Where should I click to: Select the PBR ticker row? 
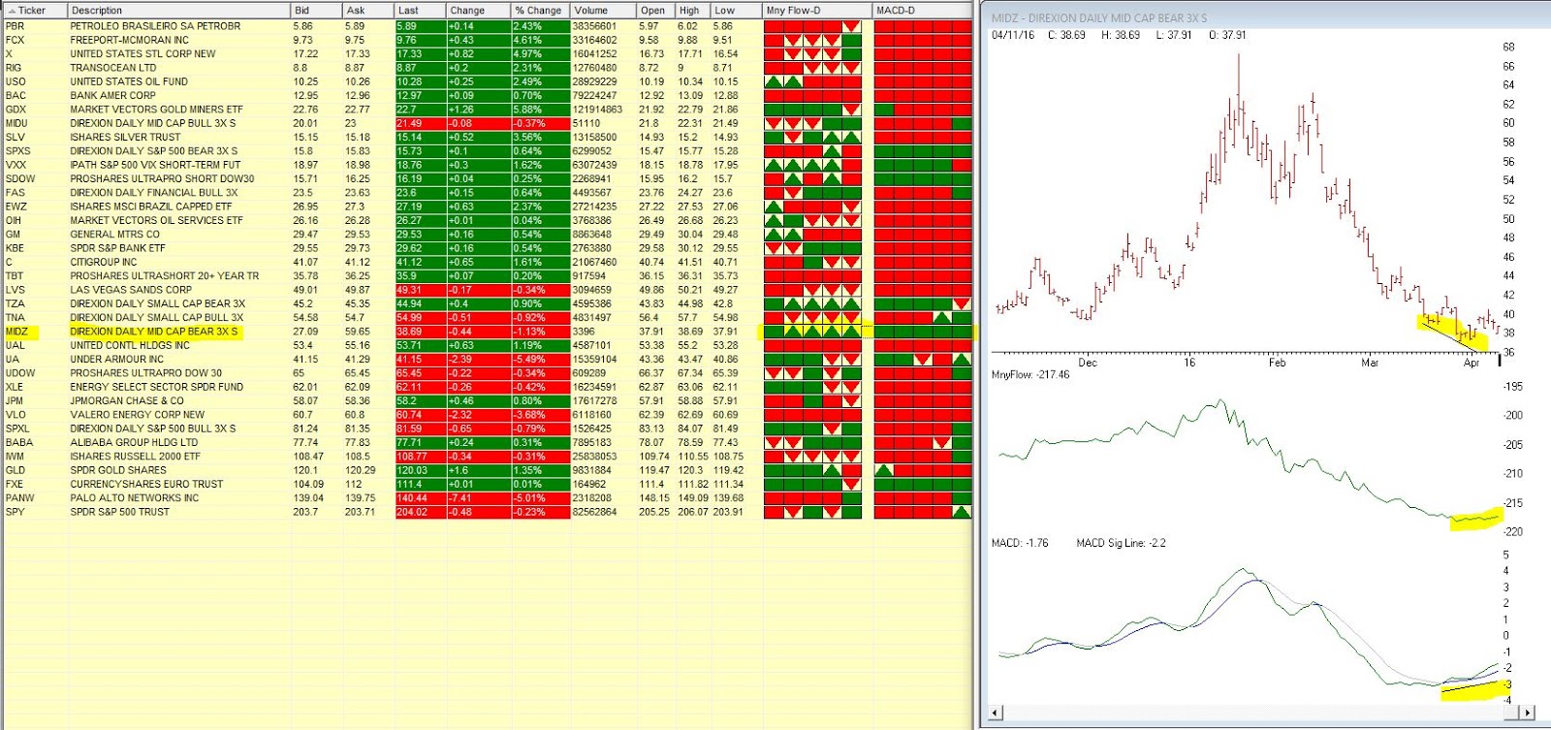pos(15,26)
